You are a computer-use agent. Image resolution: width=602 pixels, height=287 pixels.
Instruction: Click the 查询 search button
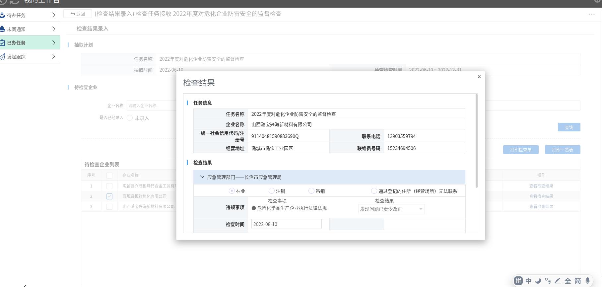[569, 127]
